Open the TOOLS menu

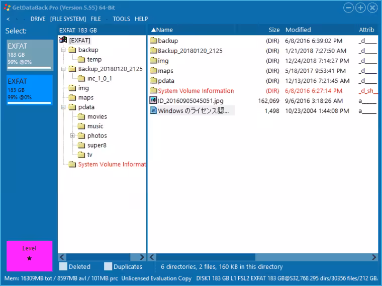pyautogui.click(x=121, y=19)
